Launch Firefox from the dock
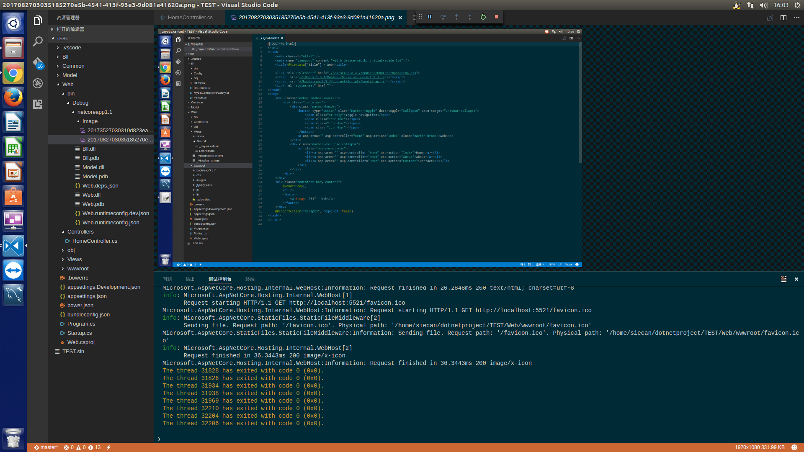This screenshot has width=804, height=452. coord(13,98)
